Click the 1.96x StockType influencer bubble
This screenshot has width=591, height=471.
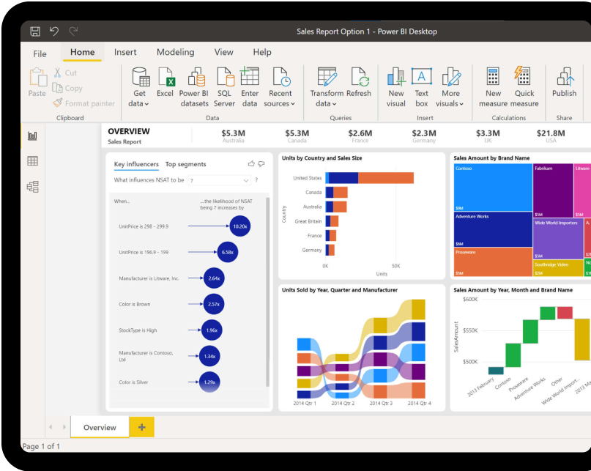(x=212, y=330)
